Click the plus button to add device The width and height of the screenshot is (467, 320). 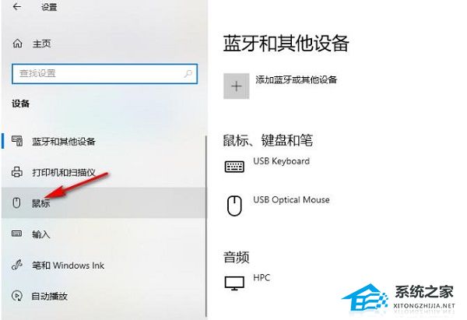pos(236,86)
